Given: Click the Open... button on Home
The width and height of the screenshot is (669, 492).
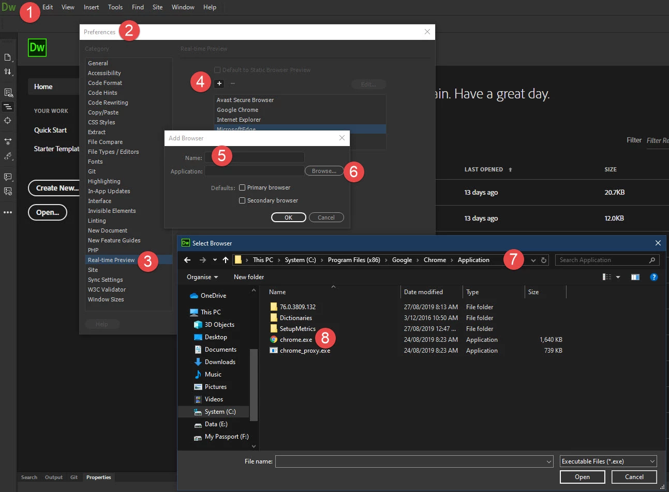Looking at the screenshot, I should coord(48,212).
